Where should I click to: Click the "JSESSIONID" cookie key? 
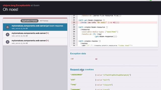[76, 75]
